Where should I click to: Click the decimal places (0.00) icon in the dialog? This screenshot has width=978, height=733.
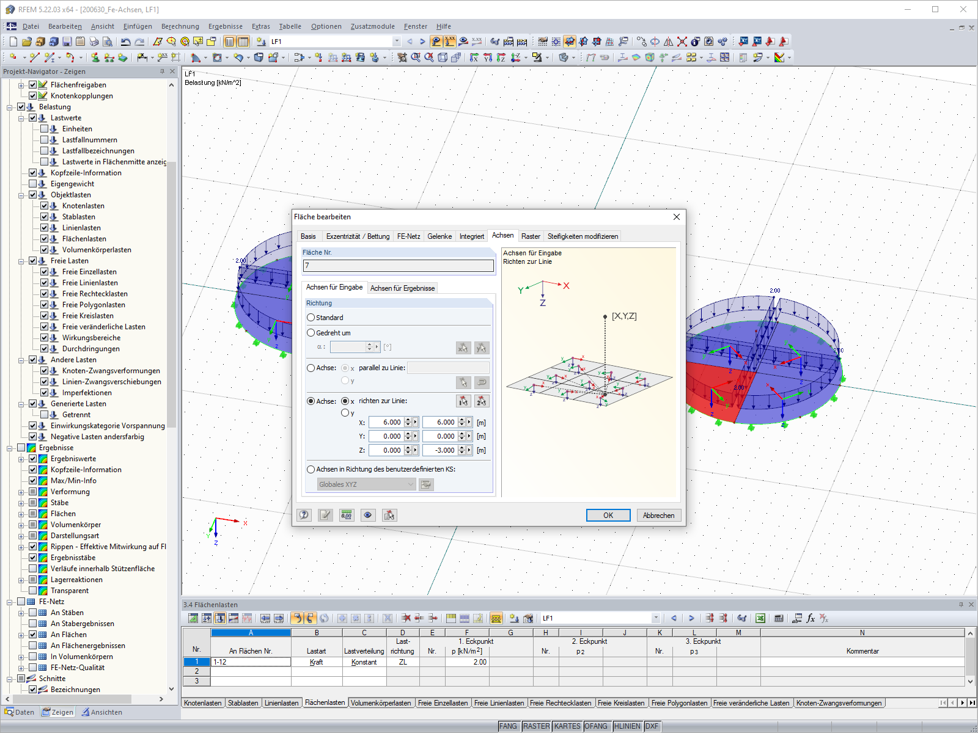pos(346,515)
